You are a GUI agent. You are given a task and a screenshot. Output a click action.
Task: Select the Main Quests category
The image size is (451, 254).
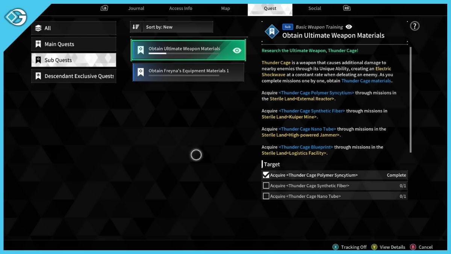pos(74,44)
